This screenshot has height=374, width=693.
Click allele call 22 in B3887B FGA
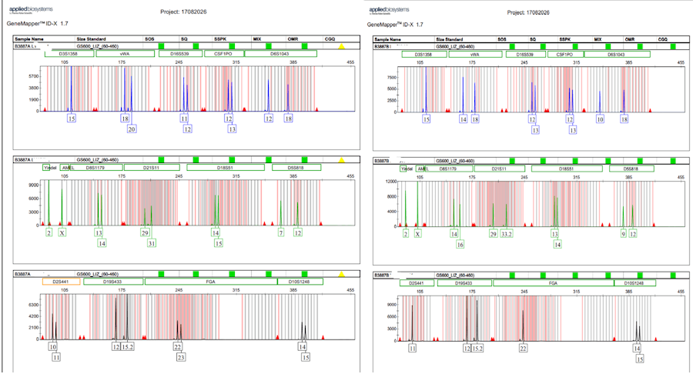point(523,349)
